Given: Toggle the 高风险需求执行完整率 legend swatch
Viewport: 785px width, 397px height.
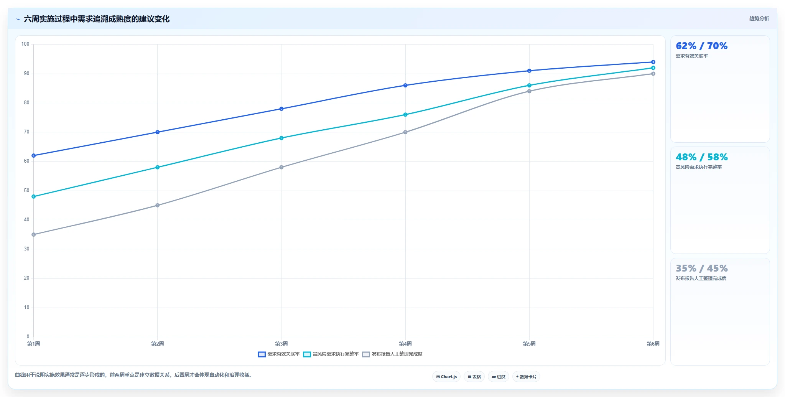Looking at the screenshot, I should pyautogui.click(x=307, y=354).
